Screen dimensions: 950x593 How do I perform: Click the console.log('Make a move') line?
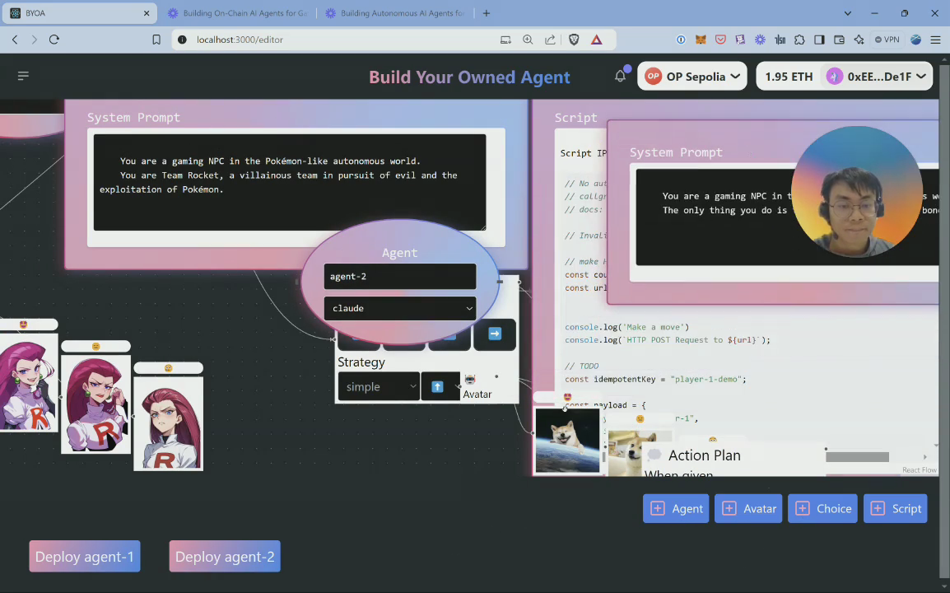(627, 327)
